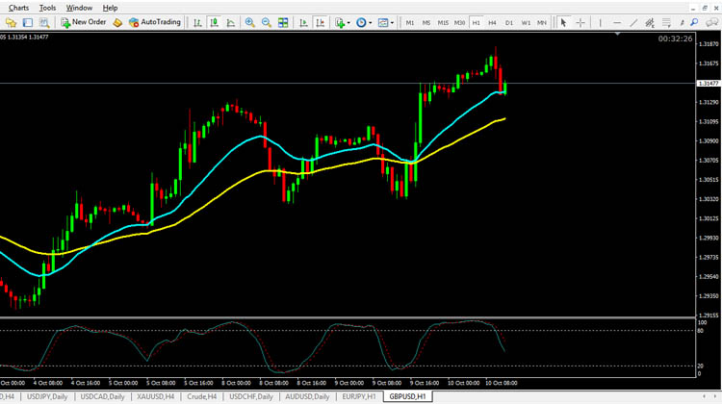Switch to the XAUUSD,H4 chart tab
Screen dimensions: 722x404
pyautogui.click(x=156, y=396)
